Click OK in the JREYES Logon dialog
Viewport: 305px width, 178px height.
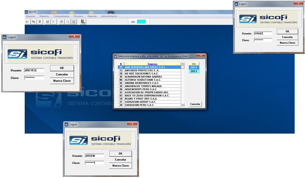(62, 68)
